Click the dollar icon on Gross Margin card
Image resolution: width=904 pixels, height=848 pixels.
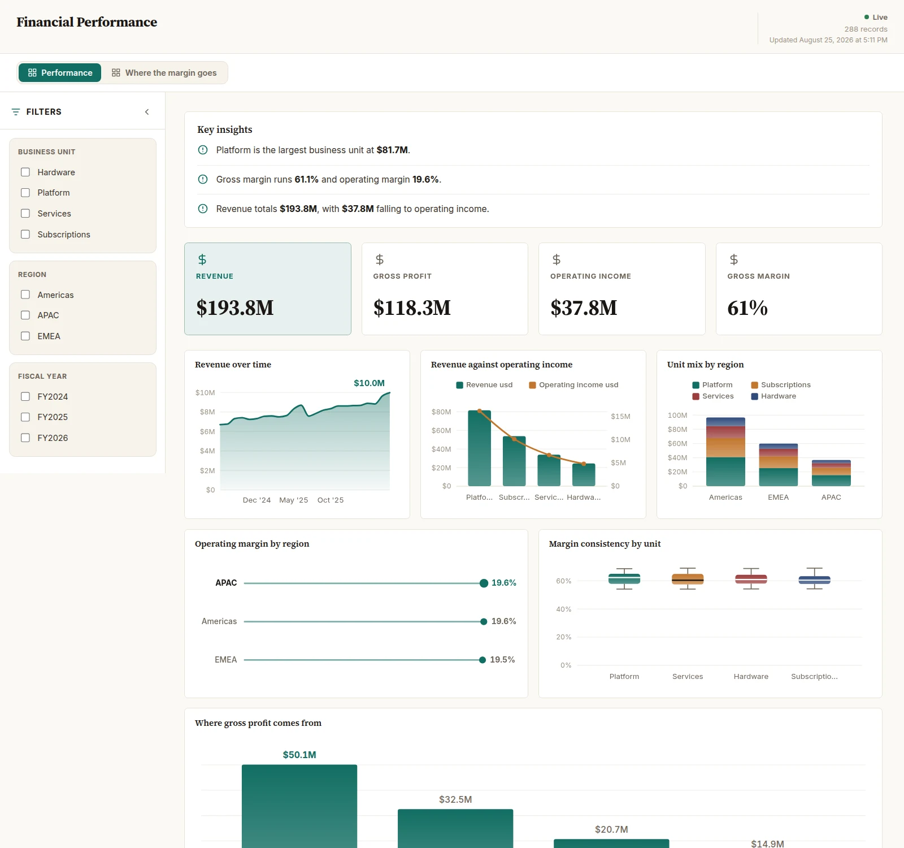[734, 259]
